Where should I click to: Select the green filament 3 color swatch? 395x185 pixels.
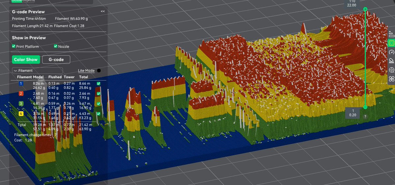(21, 104)
